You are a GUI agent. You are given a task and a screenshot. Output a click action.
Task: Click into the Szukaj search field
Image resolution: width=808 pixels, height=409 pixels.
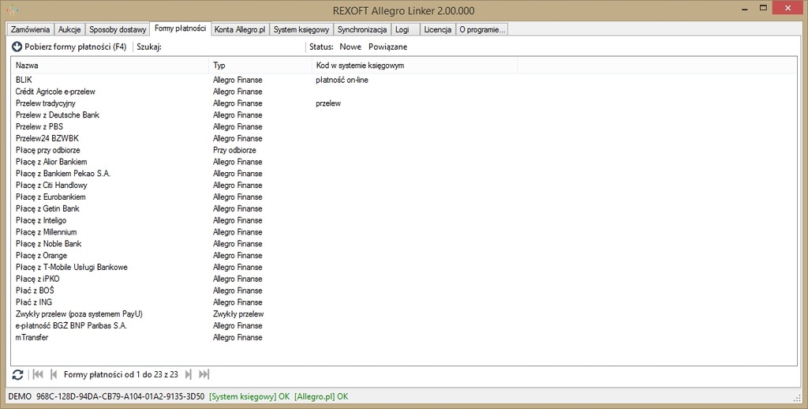pyautogui.click(x=232, y=47)
